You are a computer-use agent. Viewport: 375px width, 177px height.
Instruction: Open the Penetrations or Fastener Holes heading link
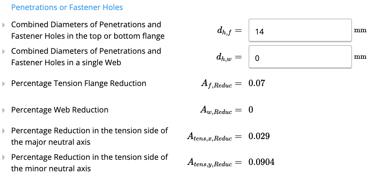67,8
